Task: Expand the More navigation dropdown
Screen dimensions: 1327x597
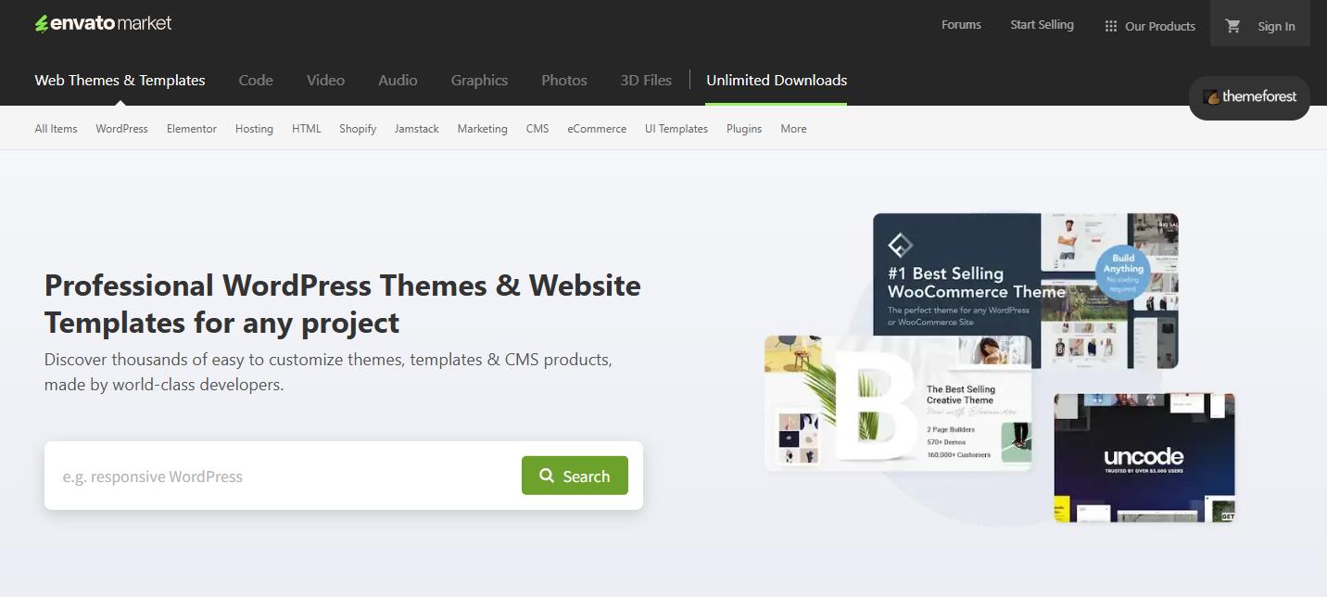Action: click(x=793, y=128)
